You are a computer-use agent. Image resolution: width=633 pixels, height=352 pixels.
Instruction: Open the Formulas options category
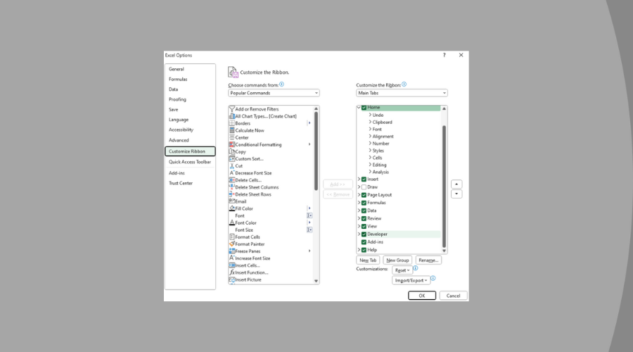tap(190, 80)
